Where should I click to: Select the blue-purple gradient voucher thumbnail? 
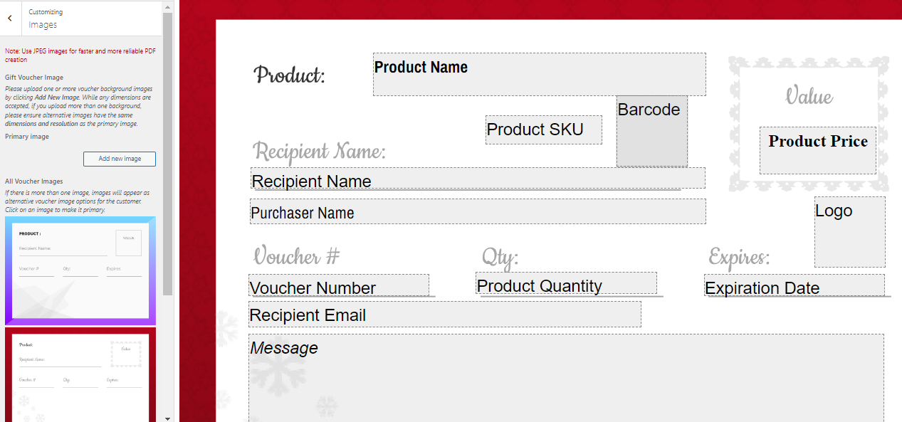tap(80, 270)
